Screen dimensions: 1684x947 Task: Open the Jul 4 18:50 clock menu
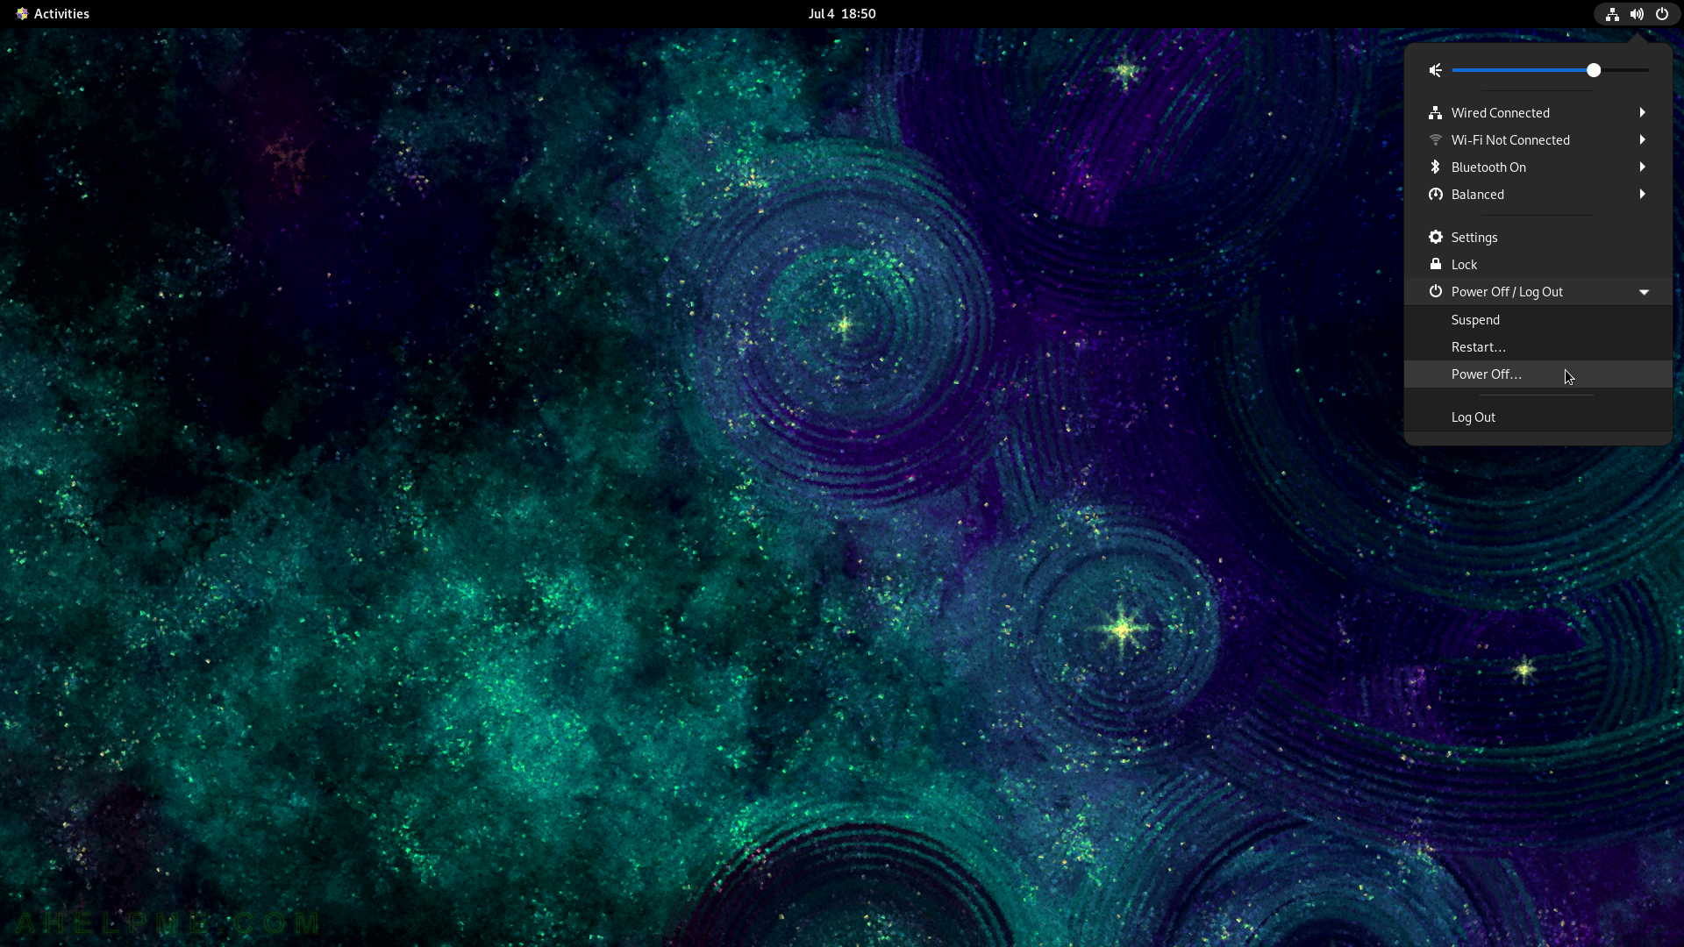(x=842, y=14)
